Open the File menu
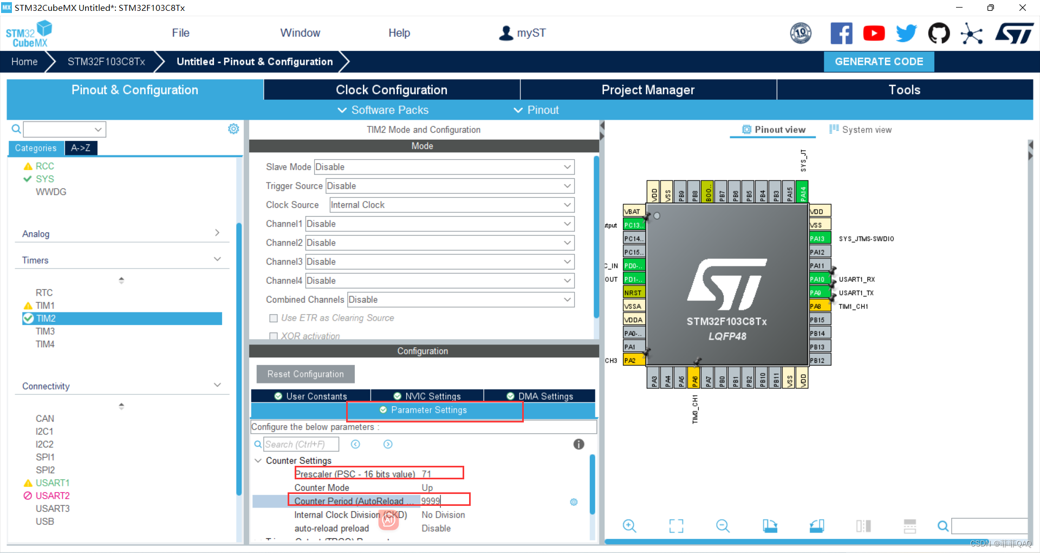Image resolution: width=1040 pixels, height=553 pixels. [180, 33]
